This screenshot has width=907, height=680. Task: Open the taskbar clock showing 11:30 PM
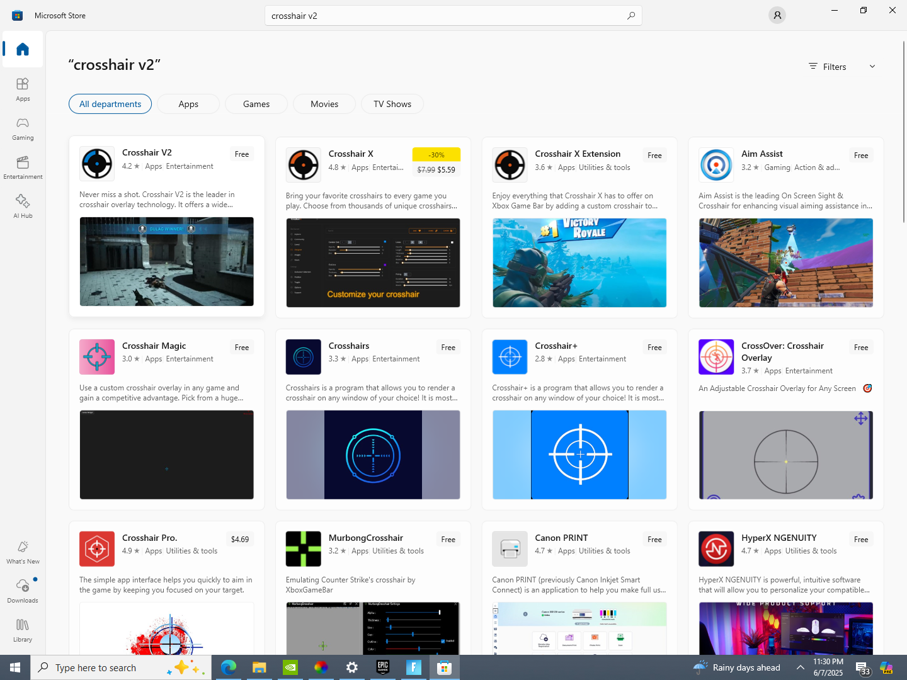[828, 667]
